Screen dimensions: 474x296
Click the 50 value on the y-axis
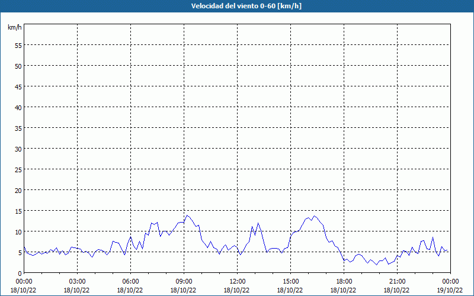pyautogui.click(x=18, y=66)
